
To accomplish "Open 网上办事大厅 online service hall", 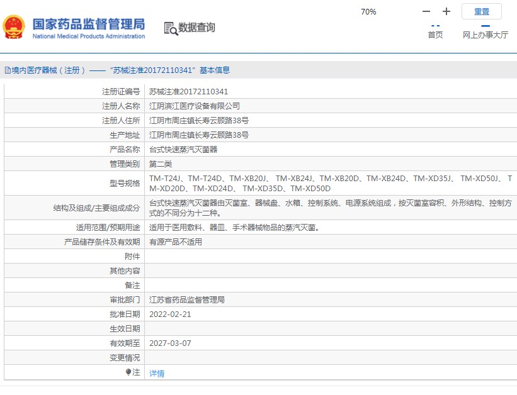I will point(485,35).
